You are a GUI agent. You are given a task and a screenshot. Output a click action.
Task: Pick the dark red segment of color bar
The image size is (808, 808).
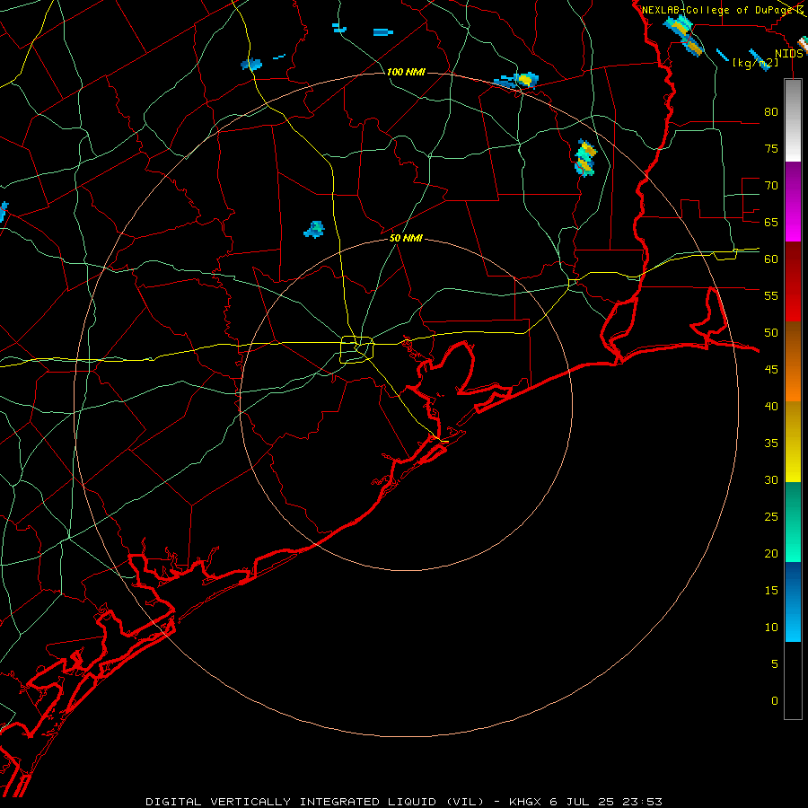tap(793, 281)
